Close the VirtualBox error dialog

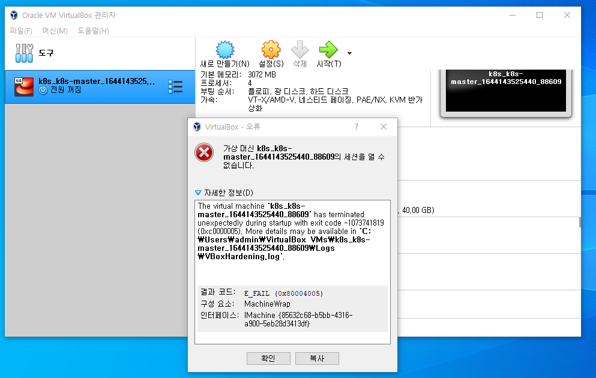coord(384,127)
